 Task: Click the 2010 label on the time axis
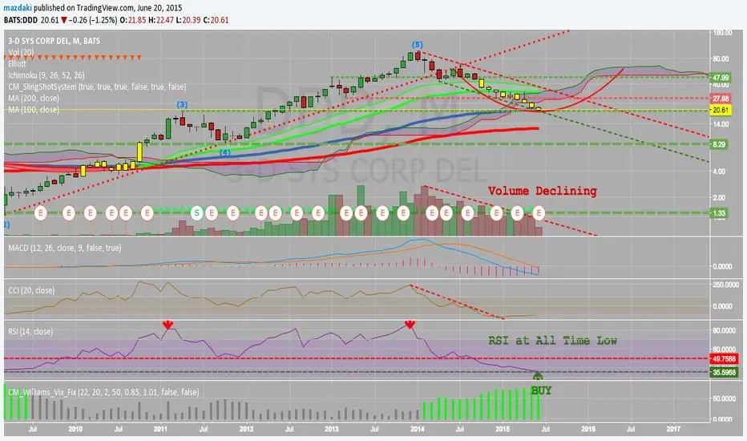[75, 429]
